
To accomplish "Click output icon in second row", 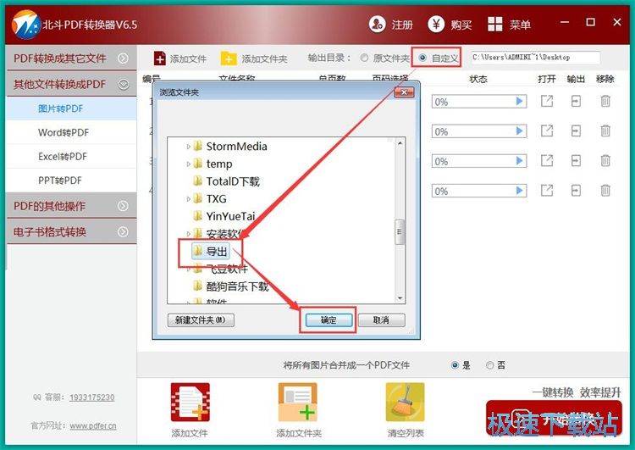I will point(576,131).
